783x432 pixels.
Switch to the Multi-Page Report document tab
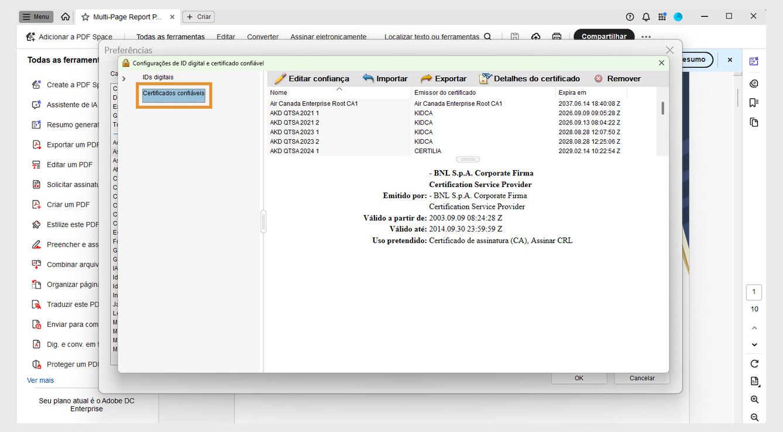[x=128, y=17]
